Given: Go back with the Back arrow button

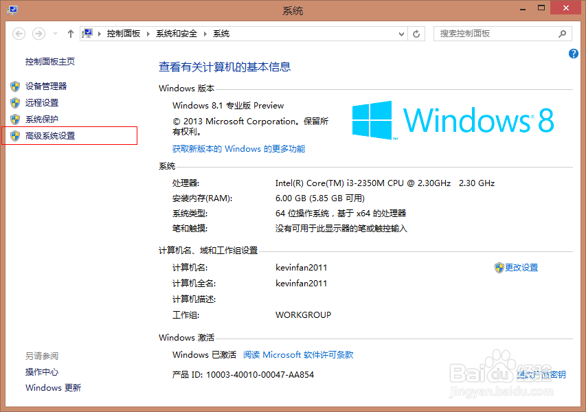Looking at the screenshot, I should [19, 34].
